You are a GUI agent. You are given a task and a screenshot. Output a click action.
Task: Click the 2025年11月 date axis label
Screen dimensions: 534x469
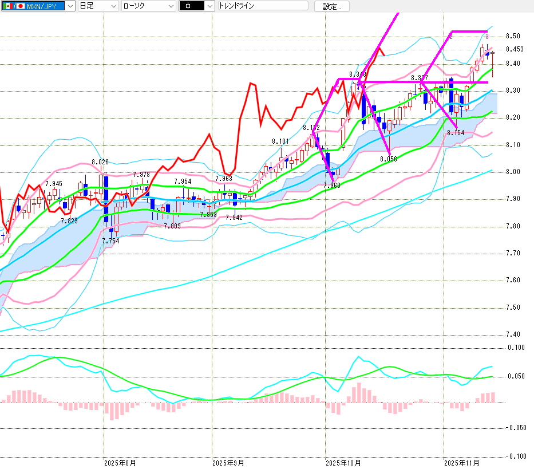coord(462,462)
